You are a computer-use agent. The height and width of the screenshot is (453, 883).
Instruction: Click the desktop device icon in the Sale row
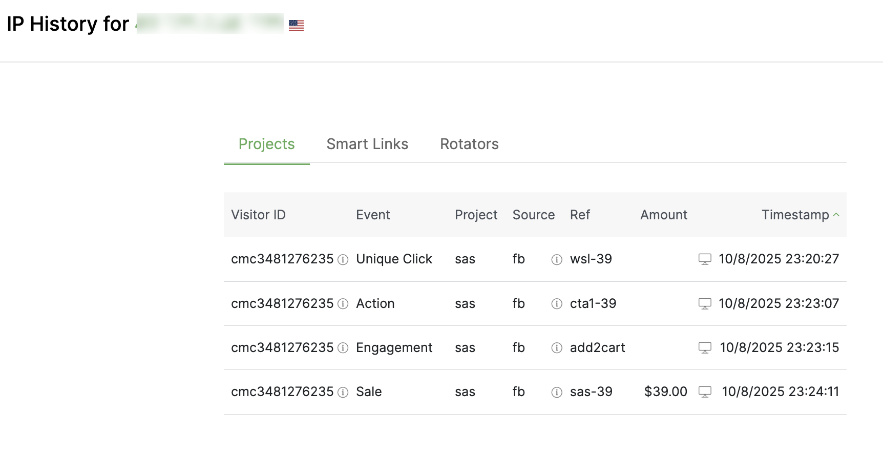click(705, 392)
